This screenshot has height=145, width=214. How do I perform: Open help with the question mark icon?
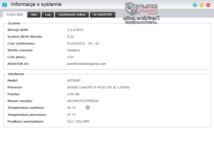(x=195, y=5)
